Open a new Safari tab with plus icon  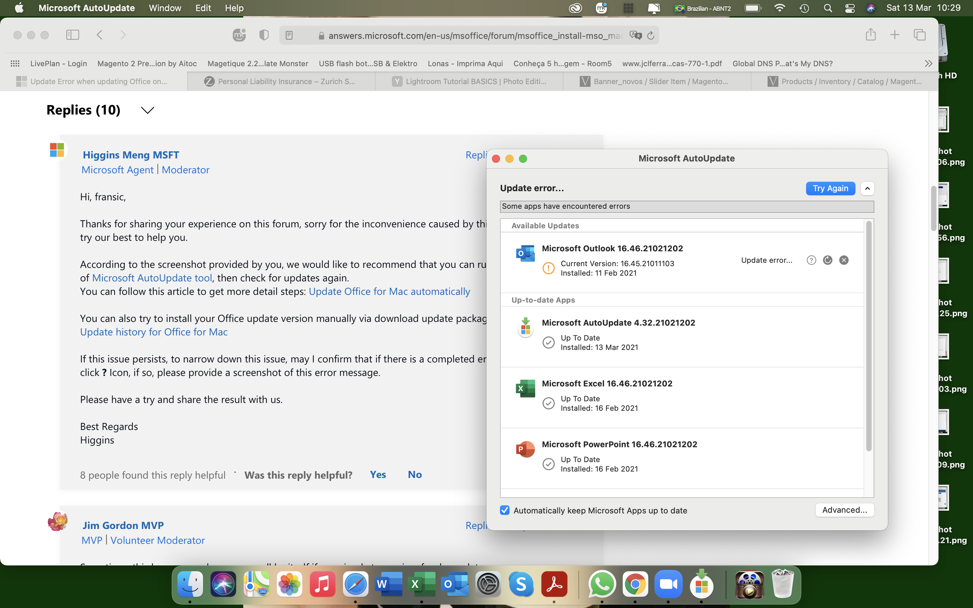tap(895, 35)
